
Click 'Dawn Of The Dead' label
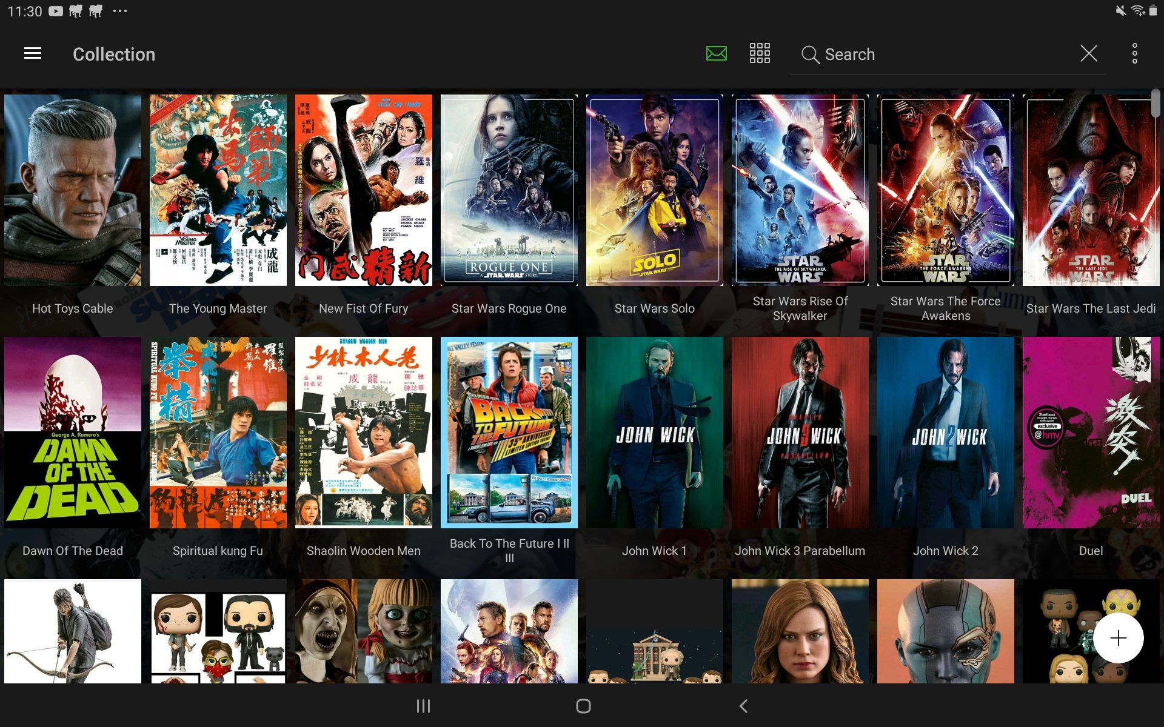73,551
